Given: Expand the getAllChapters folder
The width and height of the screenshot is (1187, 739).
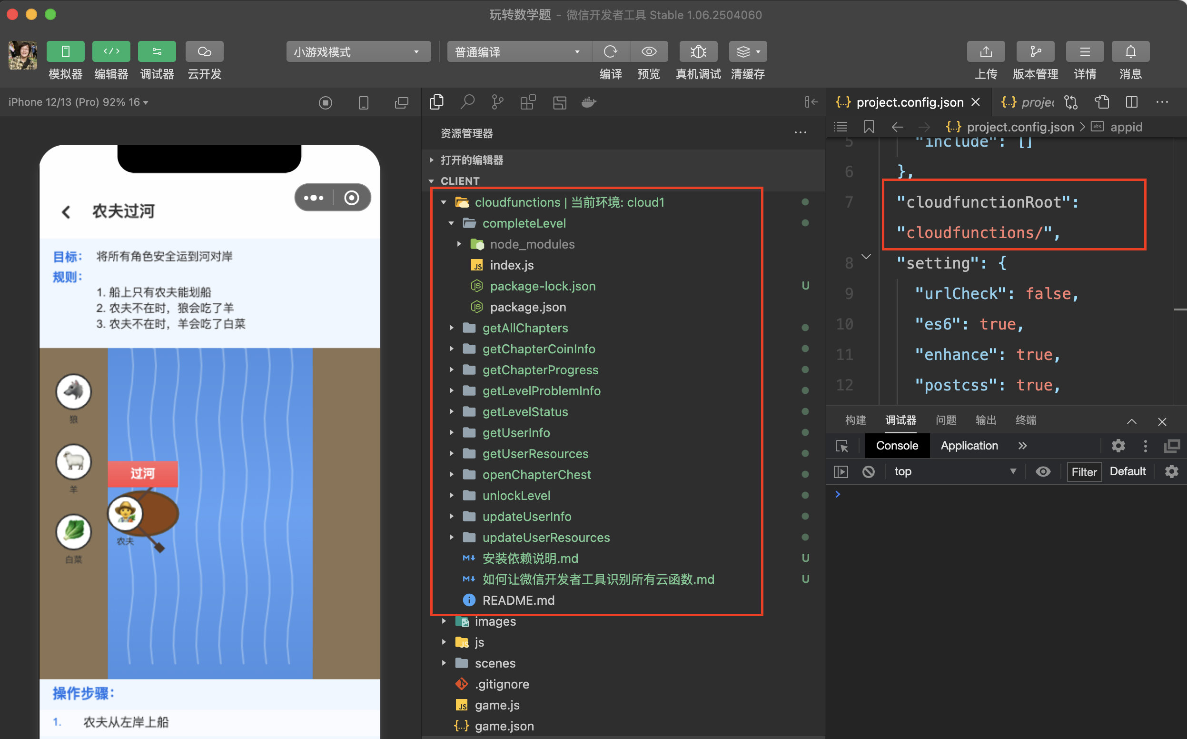Looking at the screenshot, I should tap(524, 328).
